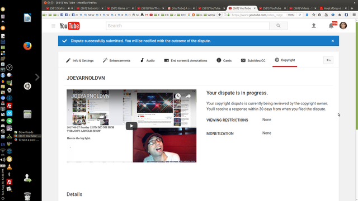Open the account avatar menu
The height and width of the screenshot is (201, 358).
tap(343, 26)
